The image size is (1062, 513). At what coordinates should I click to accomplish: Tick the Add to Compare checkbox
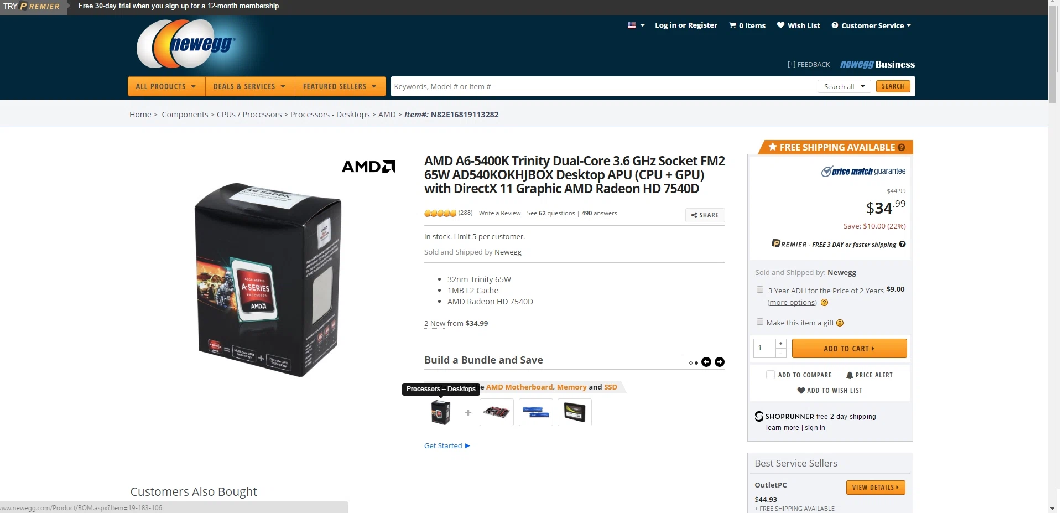(x=771, y=375)
